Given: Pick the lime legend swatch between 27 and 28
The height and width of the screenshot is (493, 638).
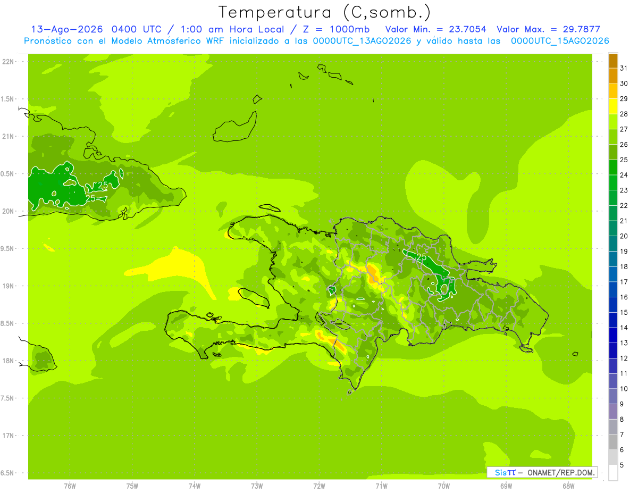Looking at the screenshot, I should coord(613,122).
